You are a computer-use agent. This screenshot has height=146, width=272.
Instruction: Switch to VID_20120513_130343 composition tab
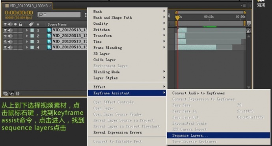point(29,6)
